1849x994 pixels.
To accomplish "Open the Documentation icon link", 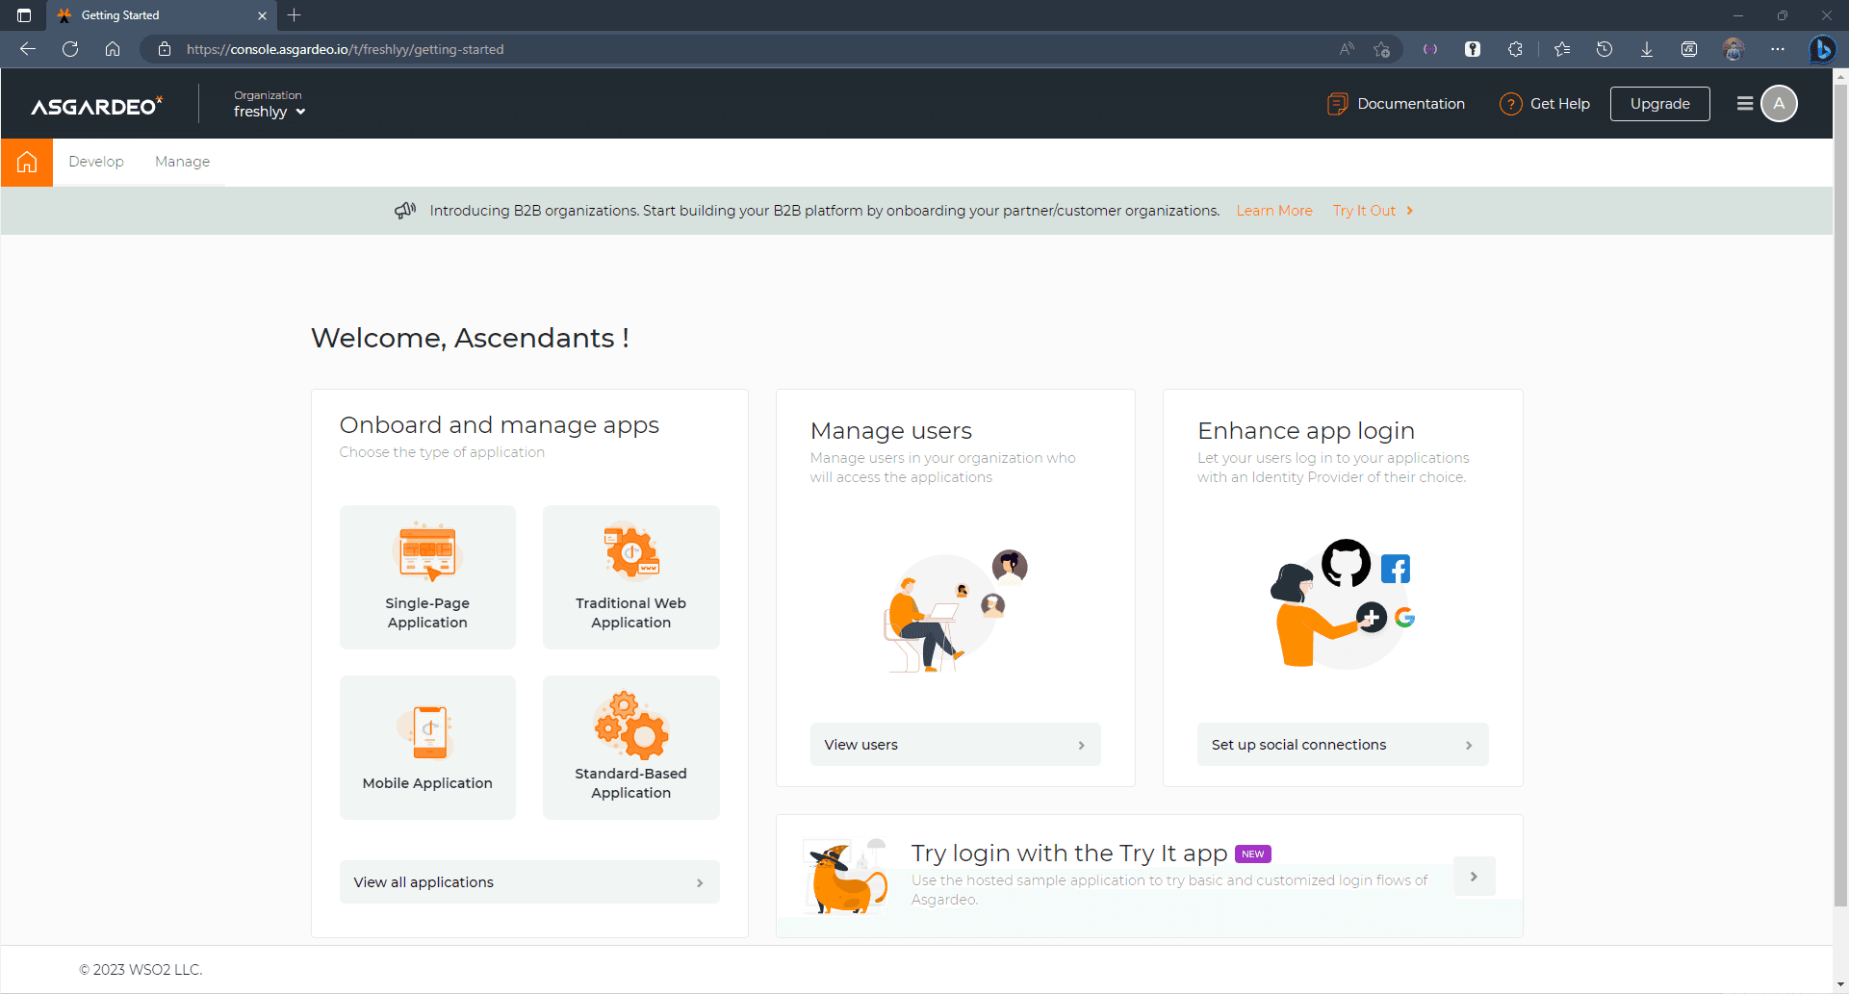I will (1337, 104).
